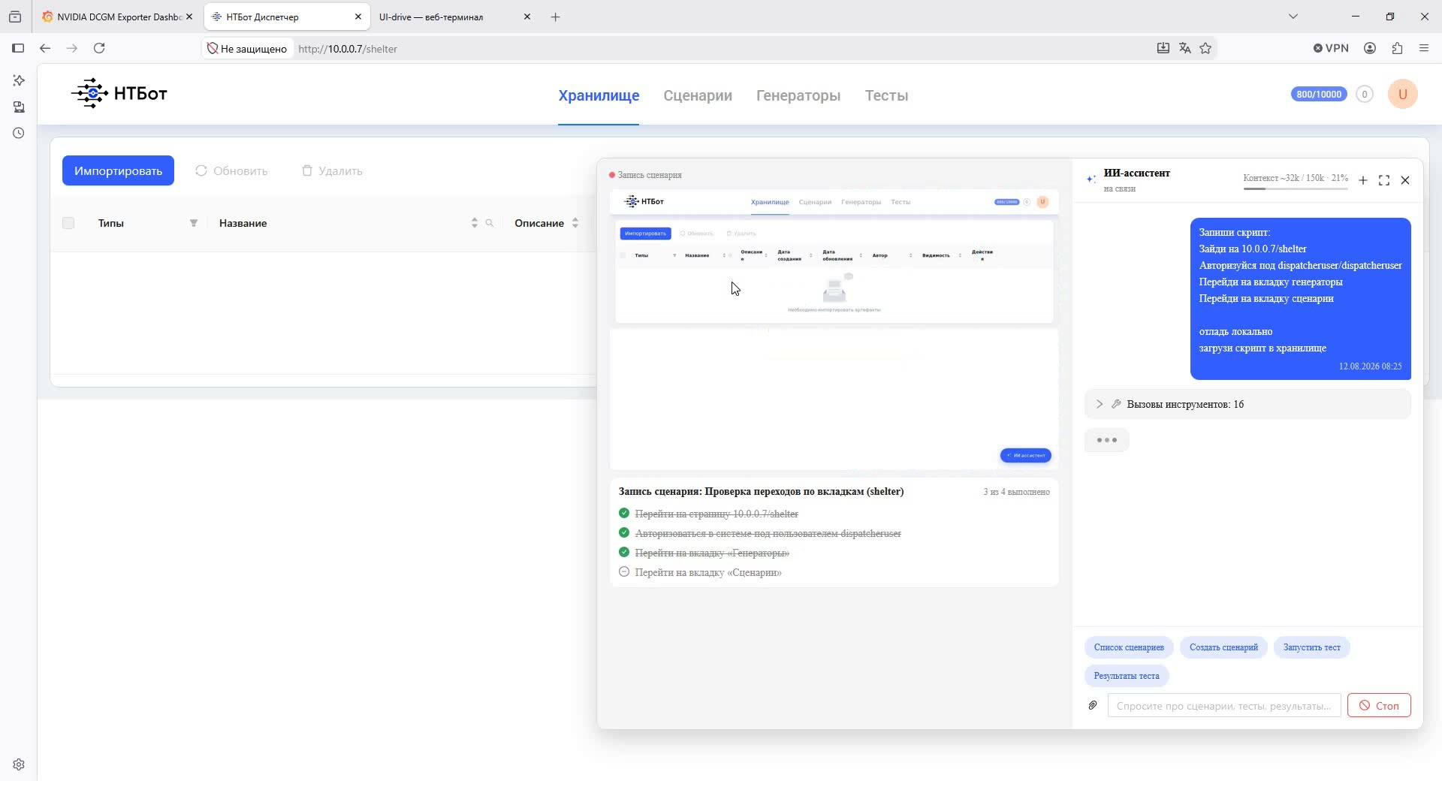Click the user avatar U
1442x811 pixels.
(1402, 95)
